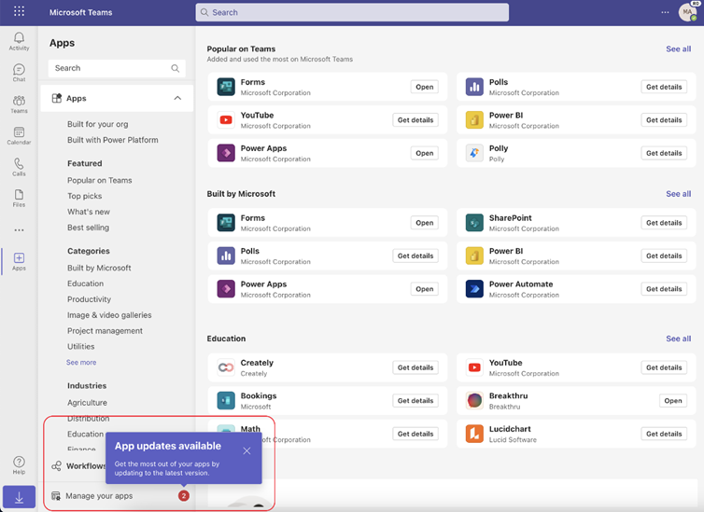
Task: See all Education apps
Action: 679,339
